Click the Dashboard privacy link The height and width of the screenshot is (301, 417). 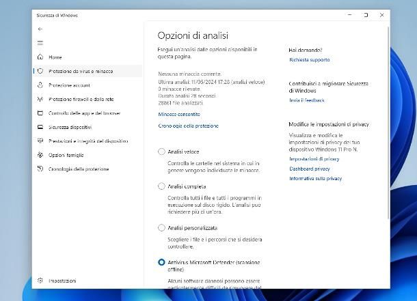(x=309, y=169)
